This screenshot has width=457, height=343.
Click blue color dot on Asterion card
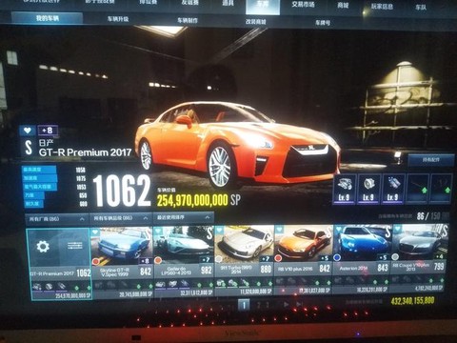[x=338, y=257]
